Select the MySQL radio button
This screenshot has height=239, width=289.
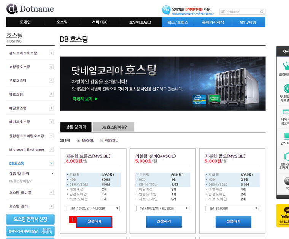[x=79, y=141]
